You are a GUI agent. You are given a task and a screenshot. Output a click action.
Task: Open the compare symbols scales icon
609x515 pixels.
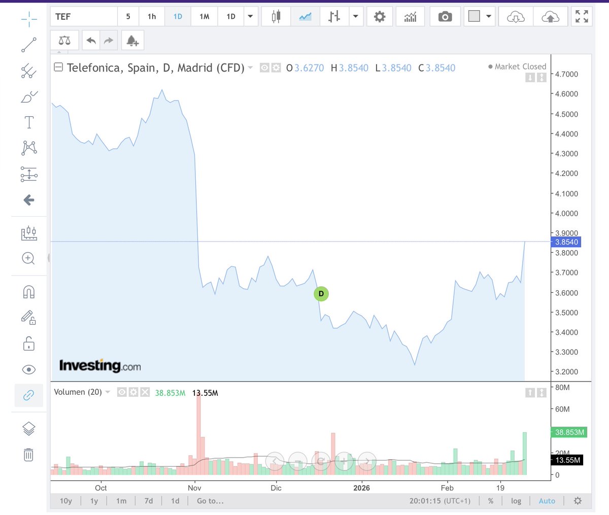(64, 41)
